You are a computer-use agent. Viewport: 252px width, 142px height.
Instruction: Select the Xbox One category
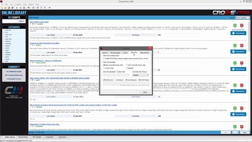[x=8, y=35]
